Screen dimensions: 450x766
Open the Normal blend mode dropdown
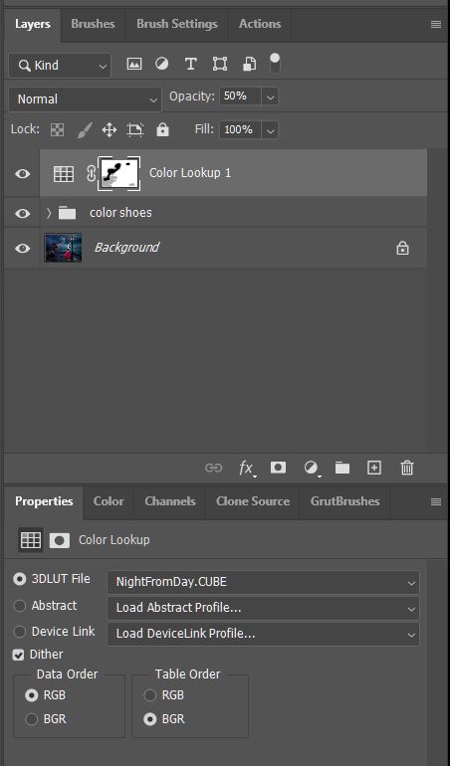(85, 99)
